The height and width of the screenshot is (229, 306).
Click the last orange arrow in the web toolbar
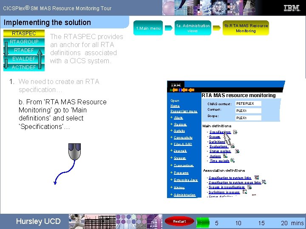pyautogui.click(x=191, y=90)
